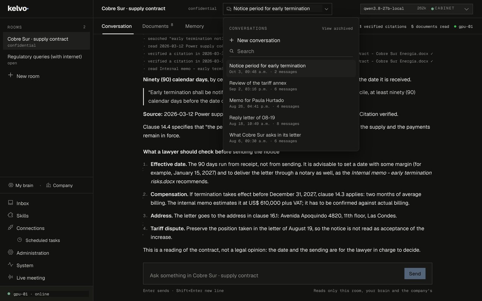
Task: Open Cobre Sur supply contract room
Action: point(46,41)
